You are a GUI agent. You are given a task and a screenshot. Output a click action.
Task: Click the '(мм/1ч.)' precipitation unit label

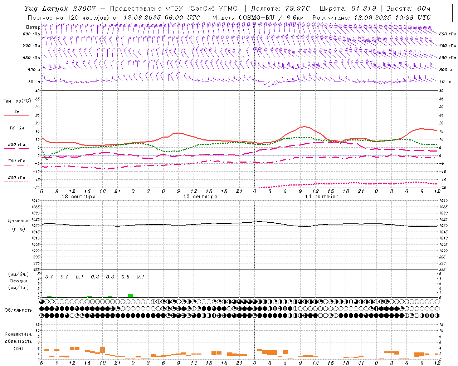18,288
